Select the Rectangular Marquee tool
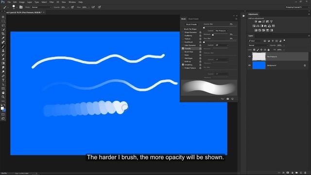311x175 pixels. click(x=3, y=21)
